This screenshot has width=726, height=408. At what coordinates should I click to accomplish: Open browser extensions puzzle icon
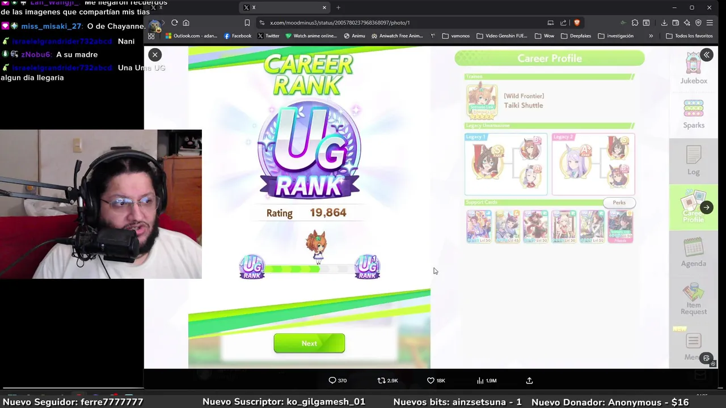635,23
